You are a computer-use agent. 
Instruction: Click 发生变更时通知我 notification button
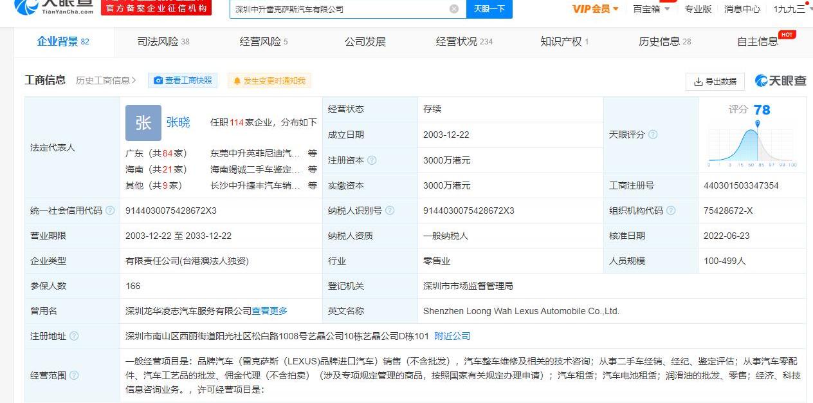coord(269,80)
